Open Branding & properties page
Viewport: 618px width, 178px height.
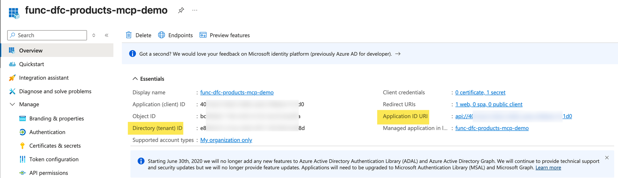pyautogui.click(x=56, y=119)
